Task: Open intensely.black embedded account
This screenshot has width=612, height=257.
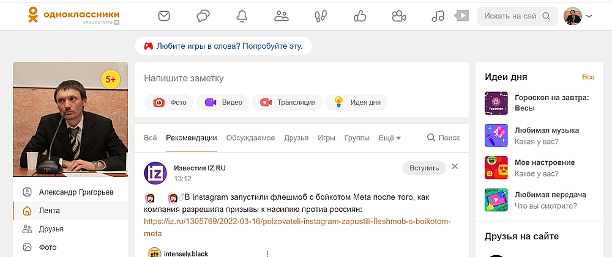Action: coord(187,253)
